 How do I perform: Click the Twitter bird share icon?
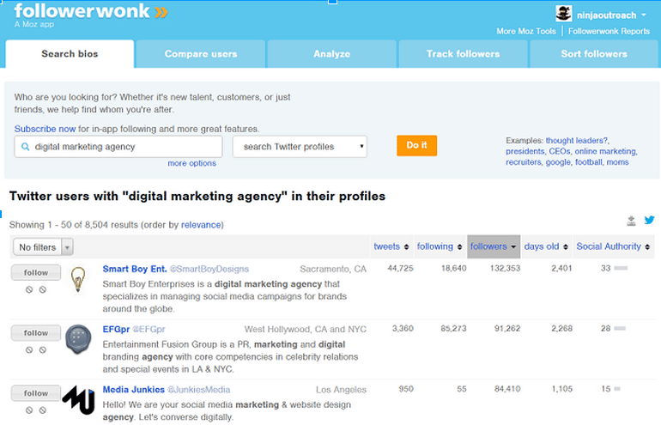(649, 220)
